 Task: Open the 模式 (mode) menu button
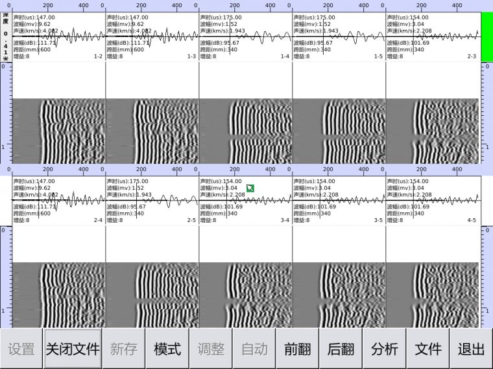coord(167,349)
